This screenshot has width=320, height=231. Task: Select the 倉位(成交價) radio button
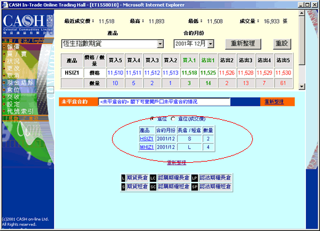(173, 119)
